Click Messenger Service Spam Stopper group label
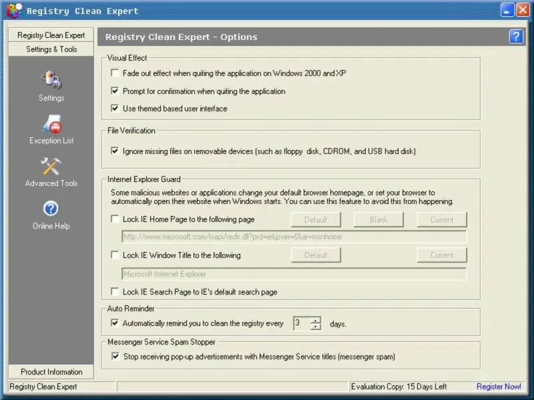534x400 pixels. (162, 342)
